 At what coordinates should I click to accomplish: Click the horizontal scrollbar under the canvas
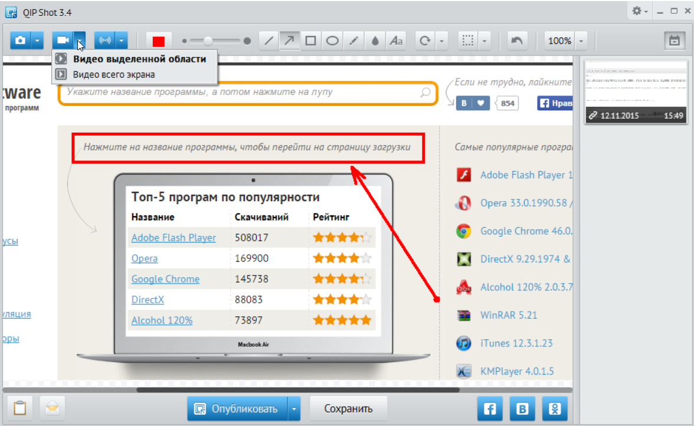pyautogui.click(x=298, y=390)
